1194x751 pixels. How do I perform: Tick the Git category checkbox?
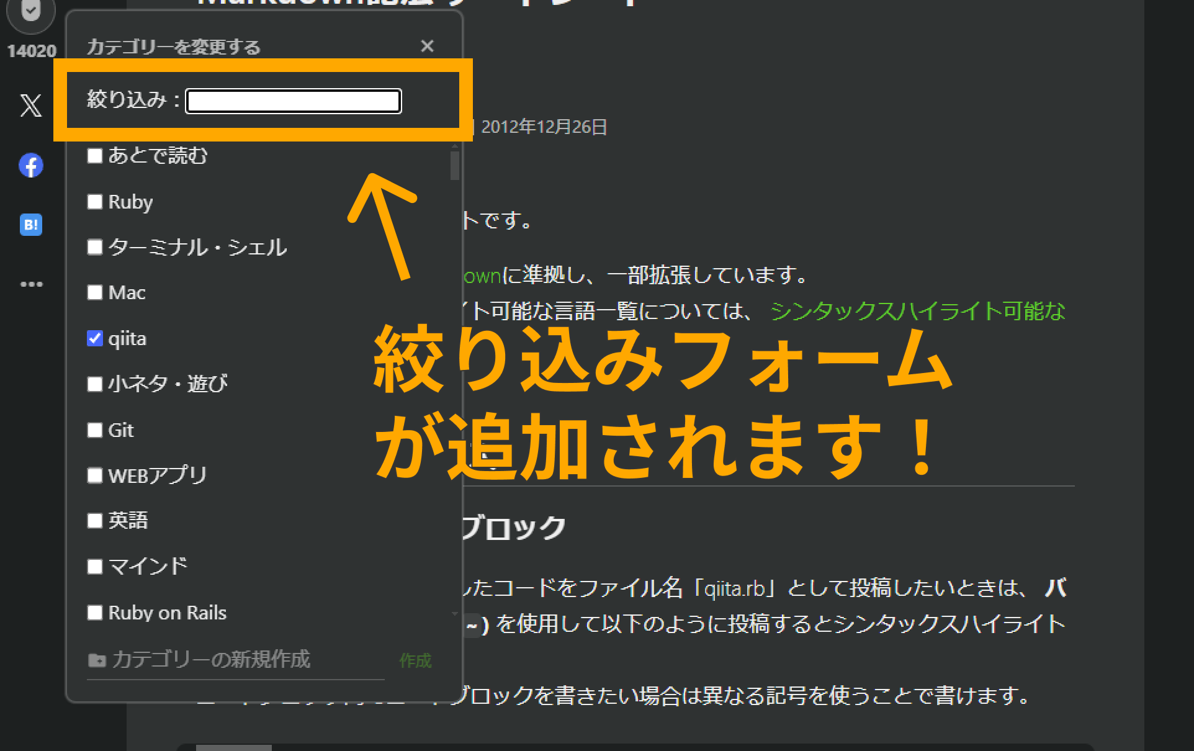point(95,430)
